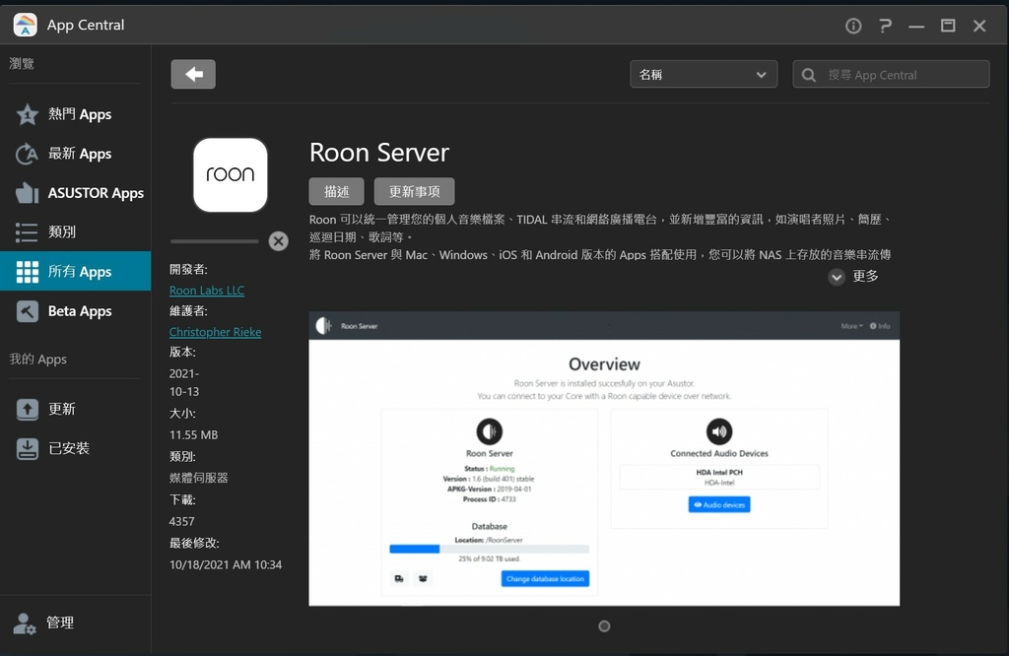Focus the 搜尋 App Central search field
Image resolution: width=1009 pixels, height=656 pixels.
(891, 75)
